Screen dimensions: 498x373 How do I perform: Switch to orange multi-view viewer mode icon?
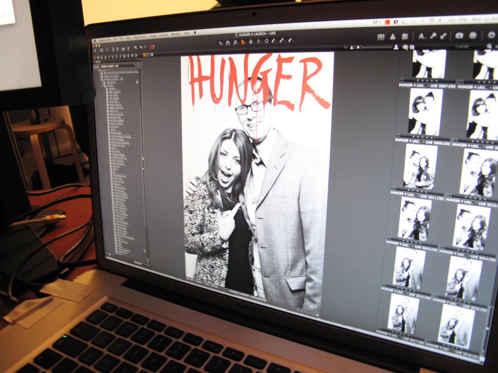(x=144, y=55)
